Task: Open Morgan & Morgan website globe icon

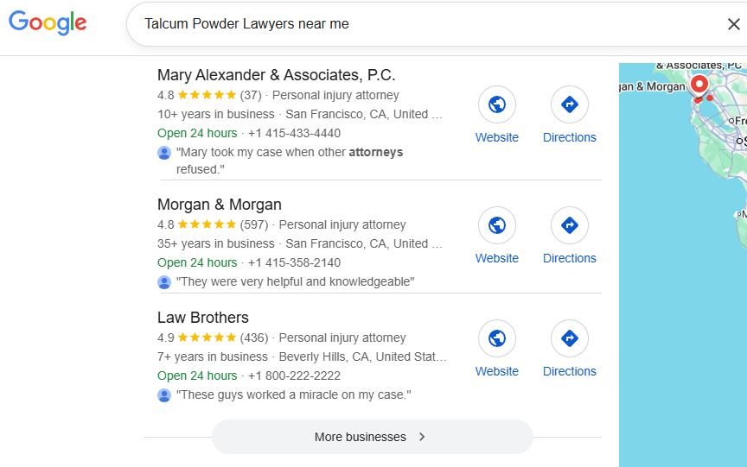Action: click(497, 225)
